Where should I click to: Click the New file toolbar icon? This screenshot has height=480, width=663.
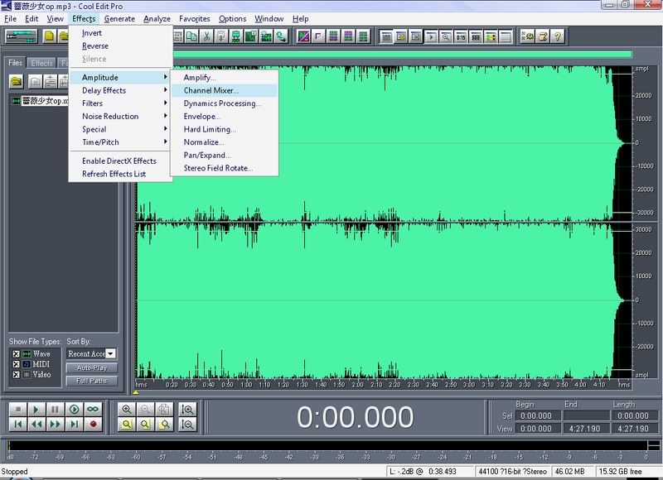pos(50,36)
